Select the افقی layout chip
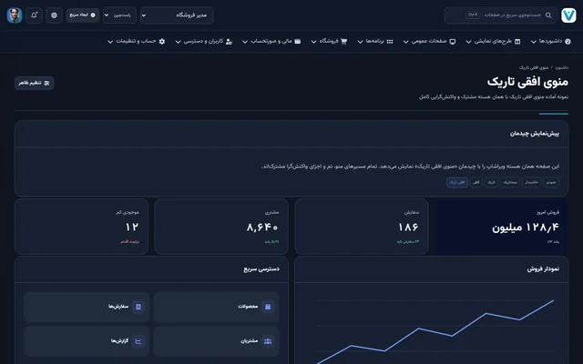 pyautogui.click(x=476, y=182)
